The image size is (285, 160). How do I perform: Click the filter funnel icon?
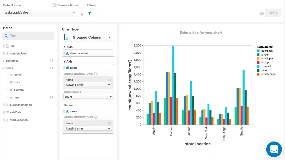coord(90,14)
